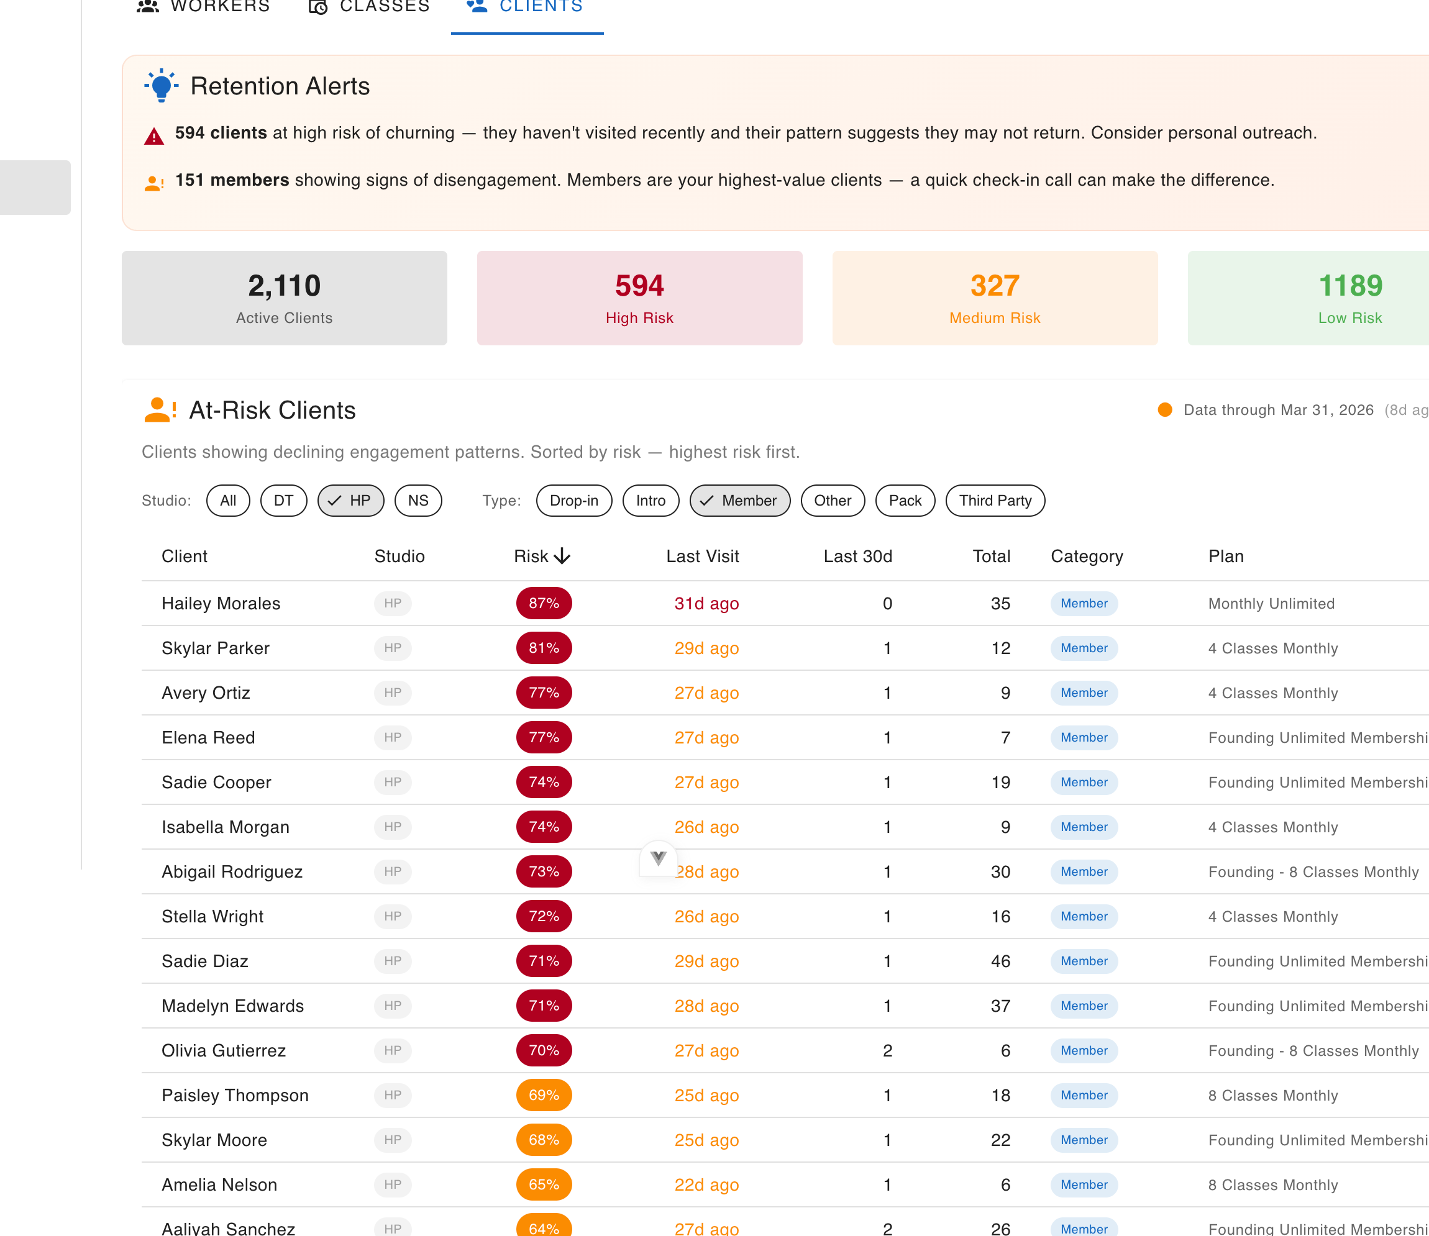Screen dimensions: 1429x1236
Task: Click Amelia Nelson's row name
Action: click(219, 1185)
